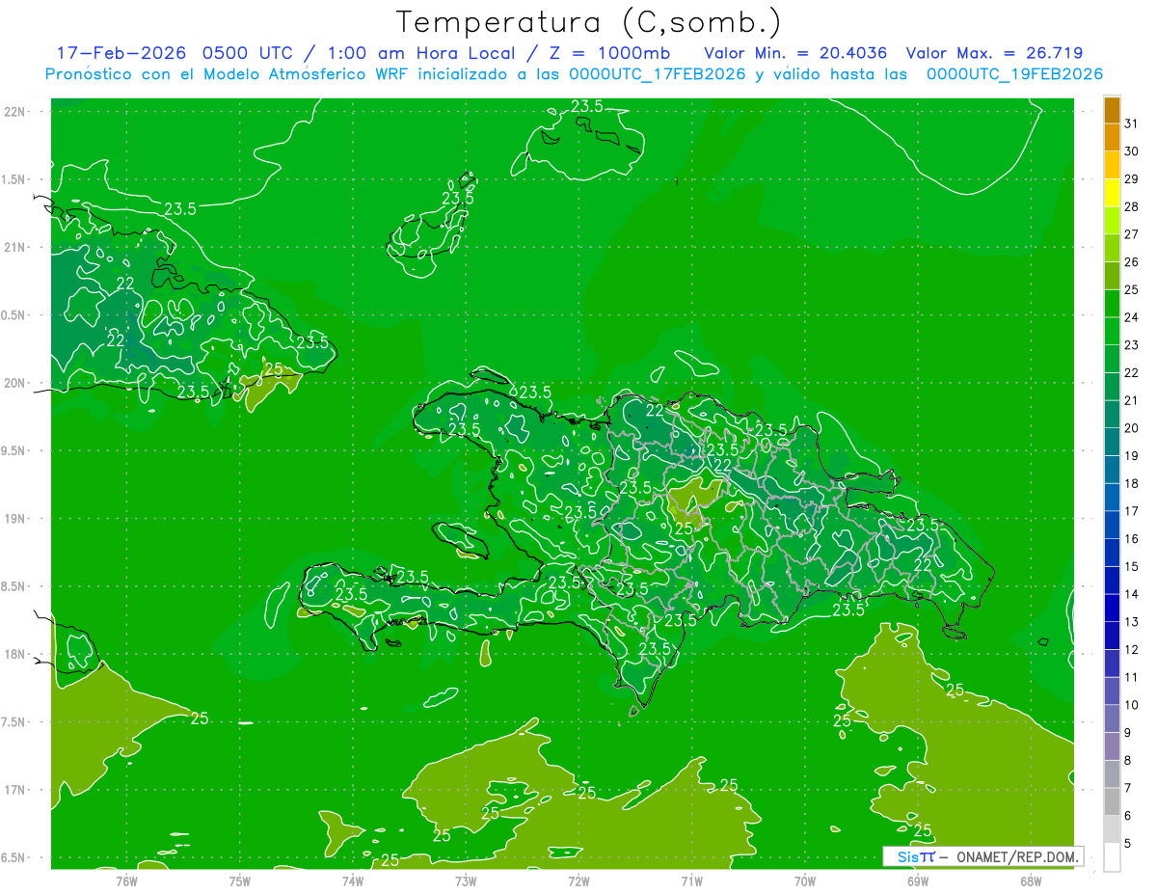This screenshot has width=1157, height=894.
Task: Click the title 'Temperatura (C,somb.)'
Action: (589, 22)
